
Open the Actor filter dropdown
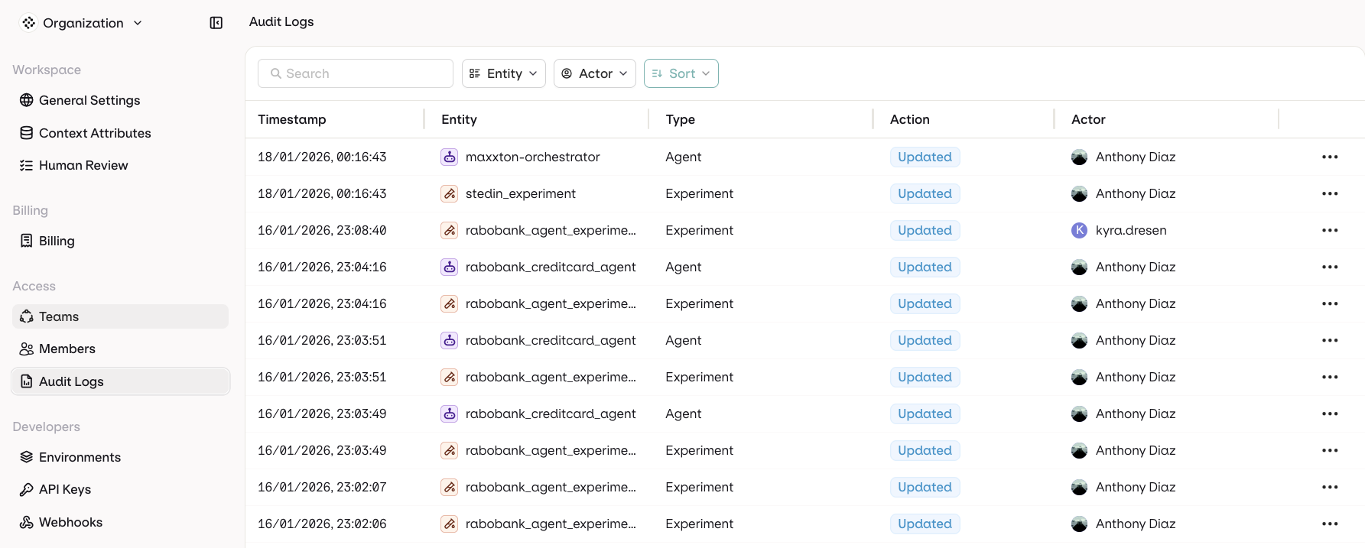click(594, 73)
